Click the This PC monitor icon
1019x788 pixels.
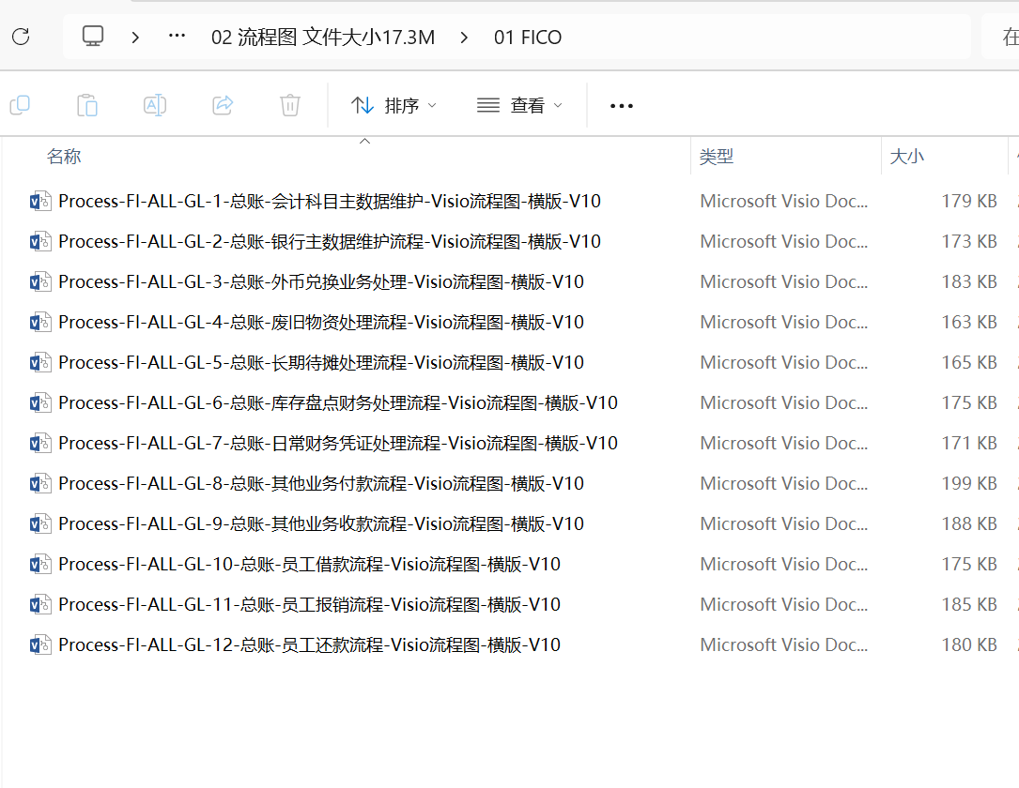[92, 37]
